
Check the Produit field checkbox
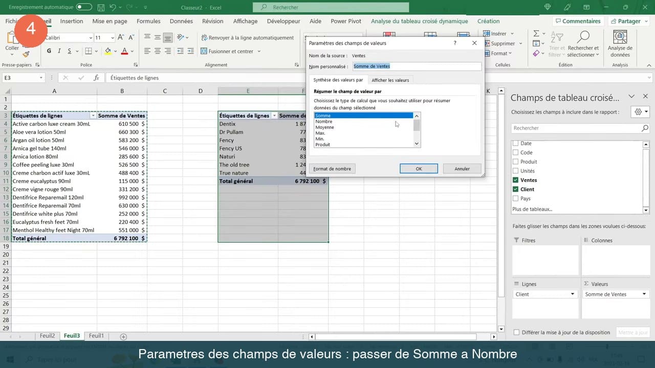pyautogui.click(x=515, y=162)
